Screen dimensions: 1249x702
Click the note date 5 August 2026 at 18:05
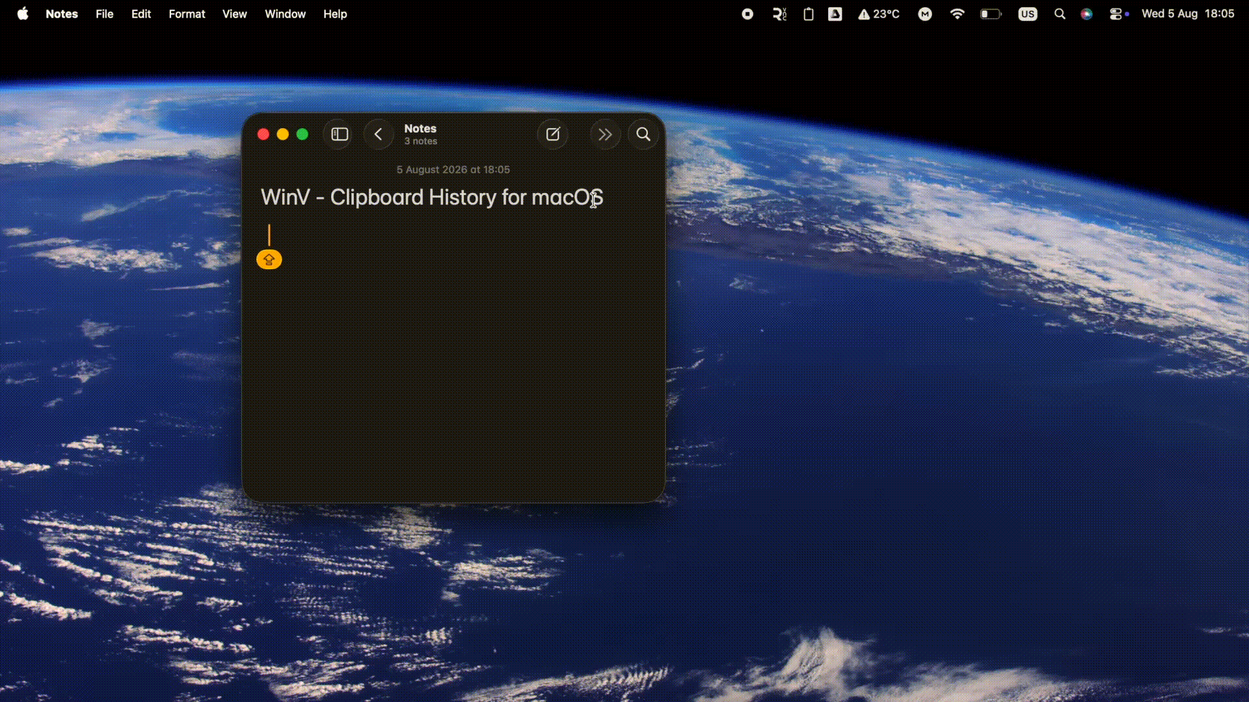tap(453, 170)
